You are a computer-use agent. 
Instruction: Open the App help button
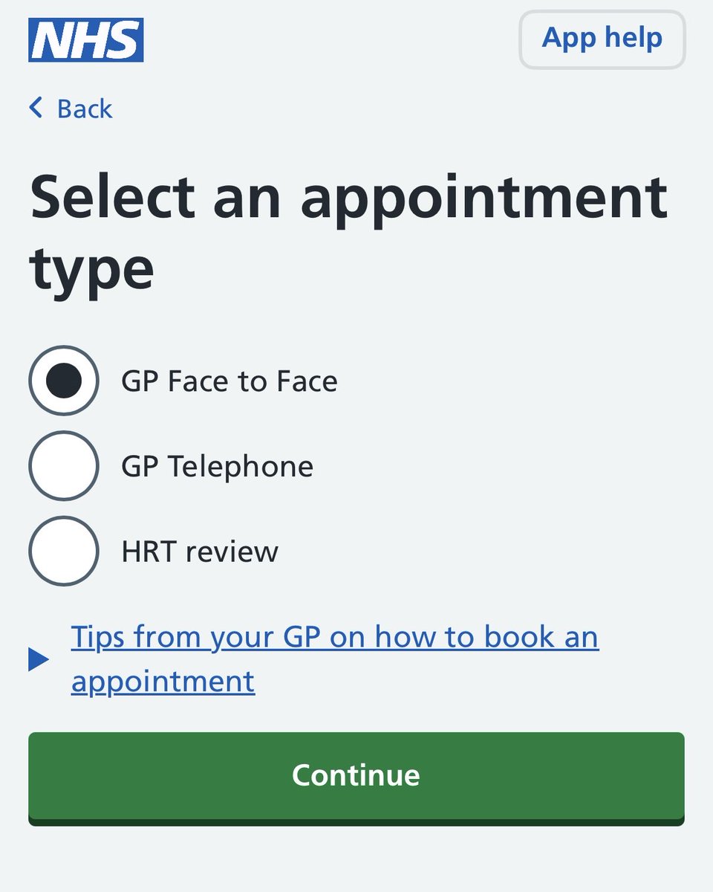(602, 39)
